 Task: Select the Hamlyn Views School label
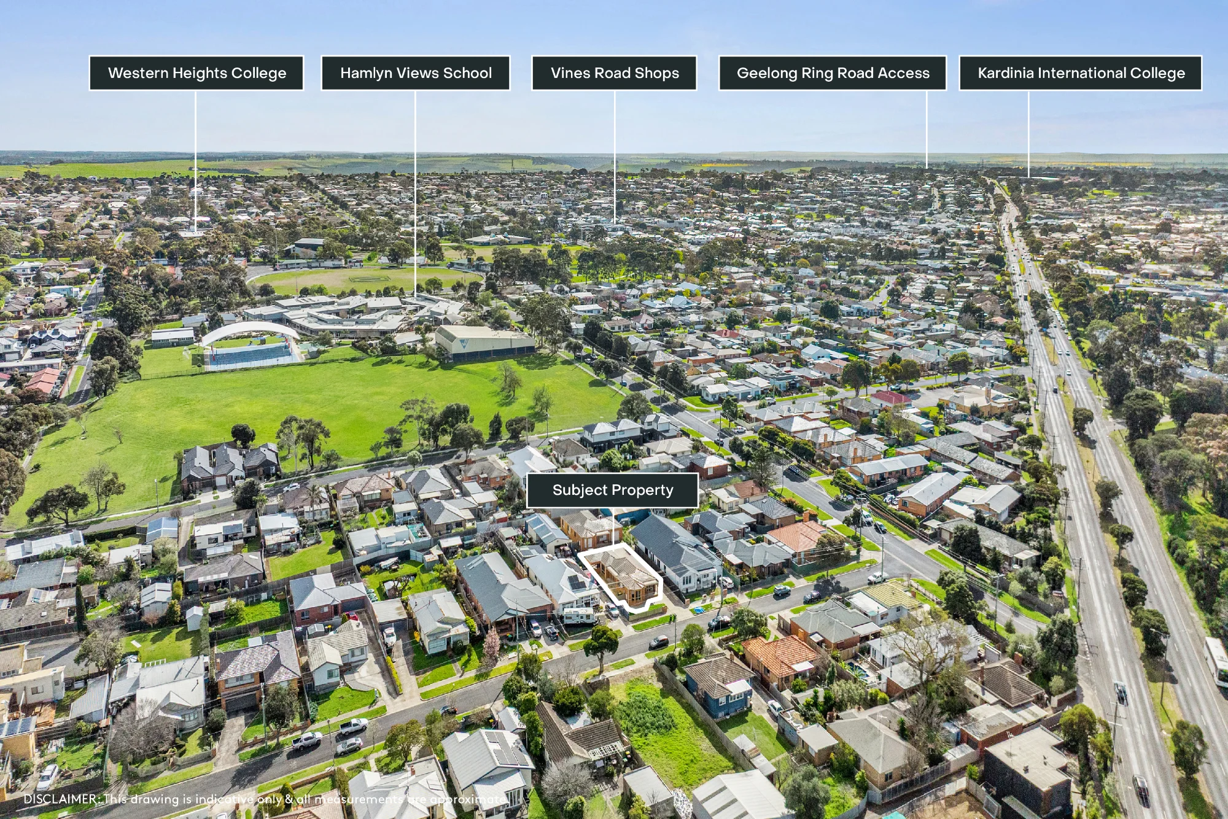(x=416, y=73)
